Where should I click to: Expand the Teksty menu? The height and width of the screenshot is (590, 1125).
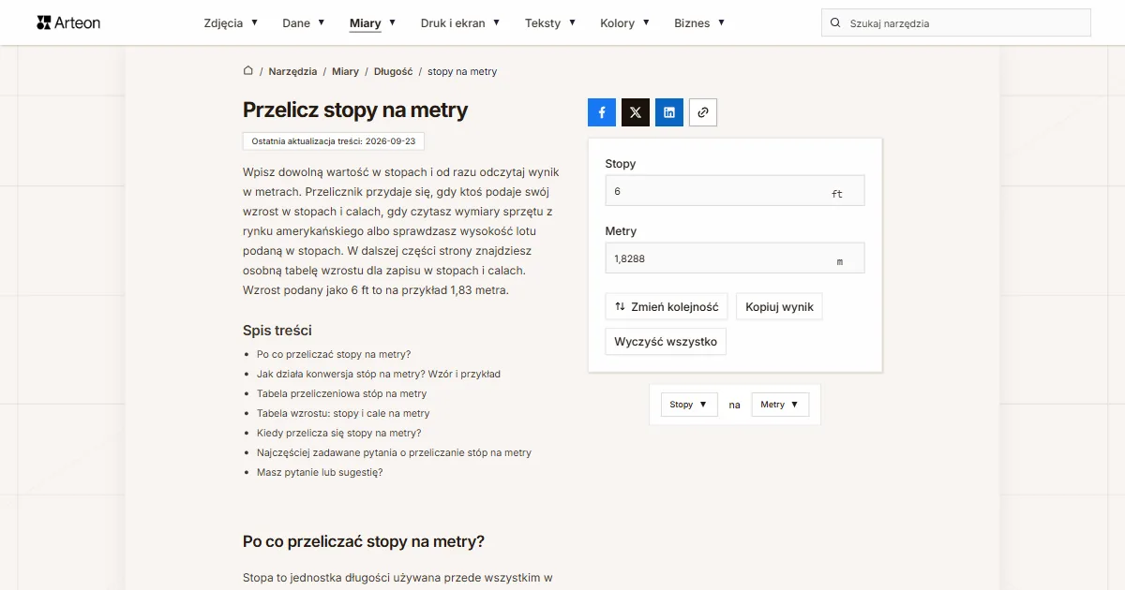pos(550,23)
